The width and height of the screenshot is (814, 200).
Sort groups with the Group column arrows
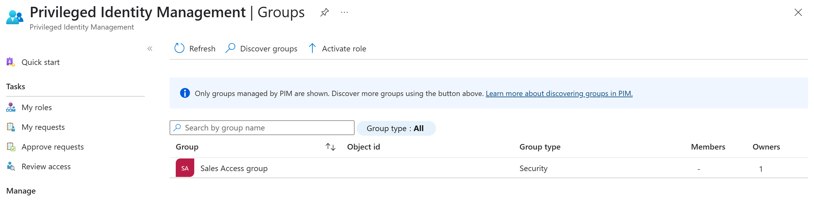tap(330, 147)
